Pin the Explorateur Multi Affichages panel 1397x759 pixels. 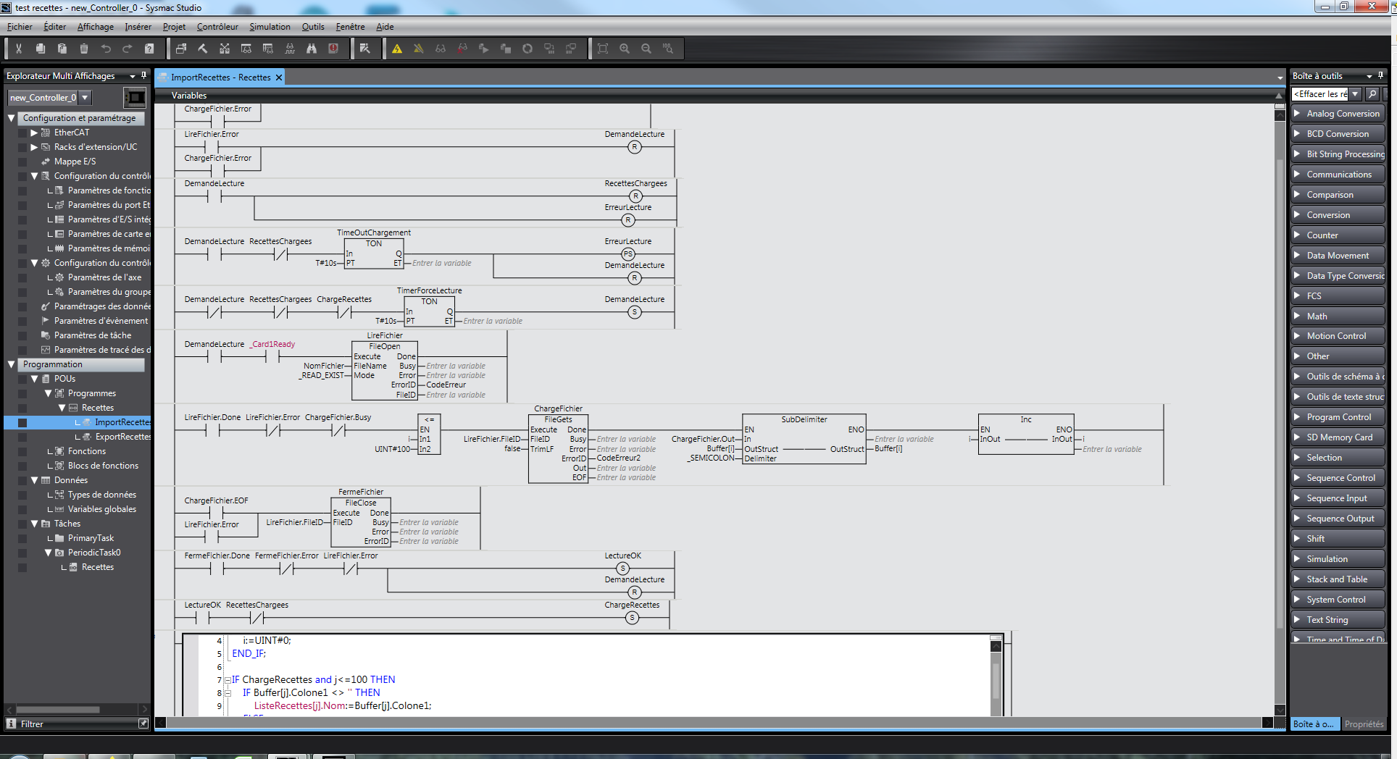pos(143,75)
